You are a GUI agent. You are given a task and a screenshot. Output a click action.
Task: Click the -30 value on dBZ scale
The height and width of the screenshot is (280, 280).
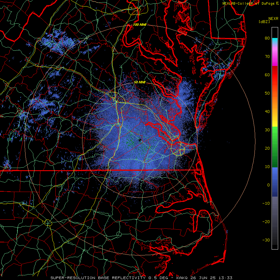(266, 240)
